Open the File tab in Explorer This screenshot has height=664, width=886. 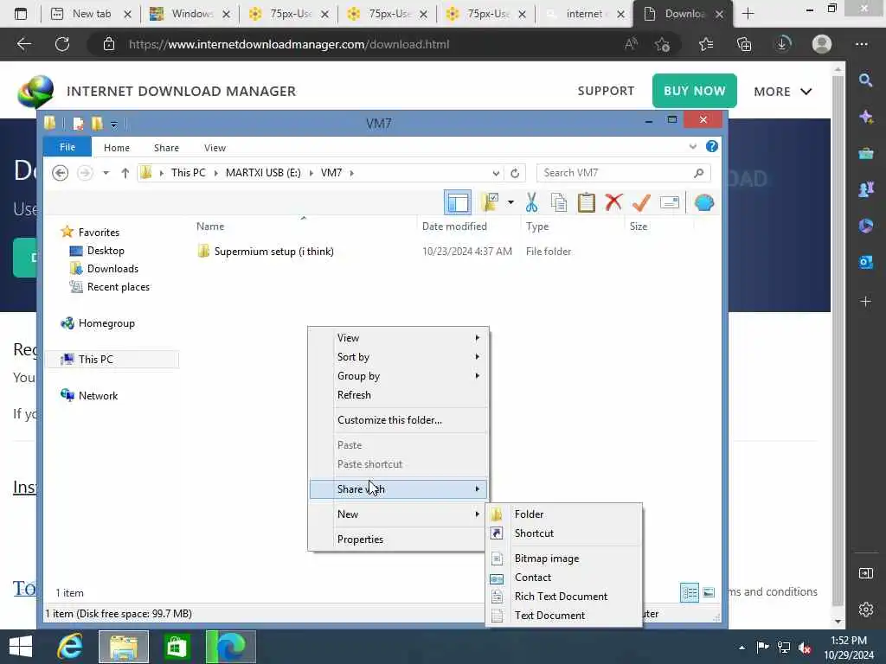click(x=67, y=147)
